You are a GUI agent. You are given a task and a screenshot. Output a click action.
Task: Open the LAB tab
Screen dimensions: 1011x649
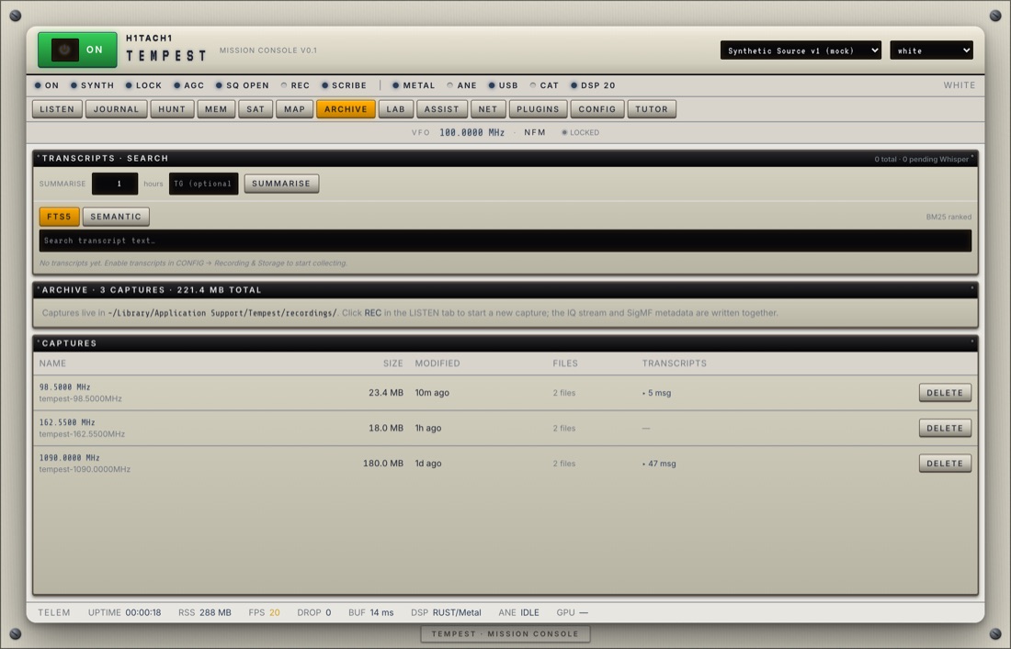396,109
